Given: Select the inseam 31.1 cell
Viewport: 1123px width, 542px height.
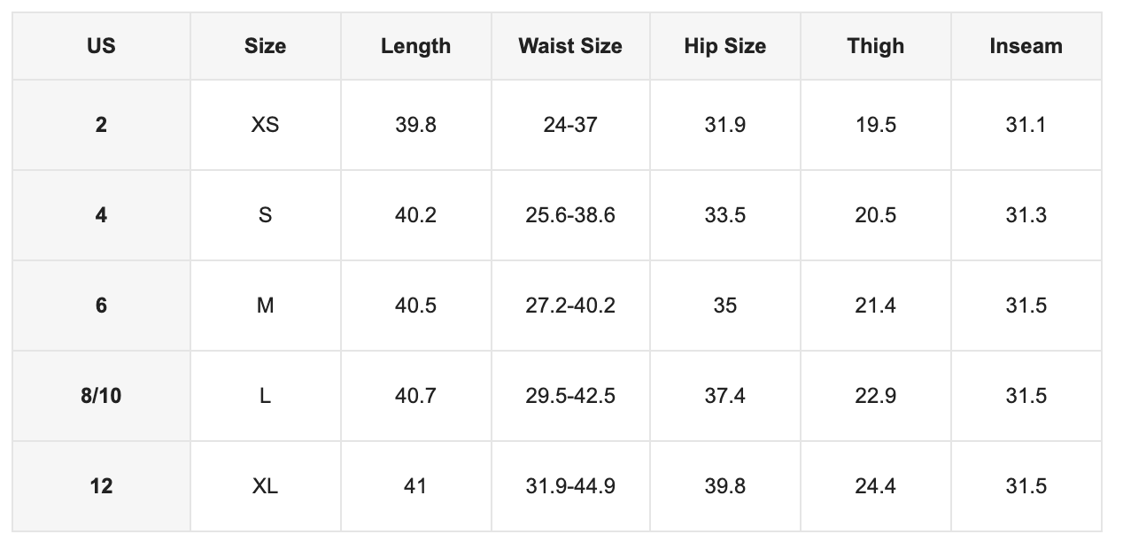Looking at the screenshot, I should click(1026, 125).
